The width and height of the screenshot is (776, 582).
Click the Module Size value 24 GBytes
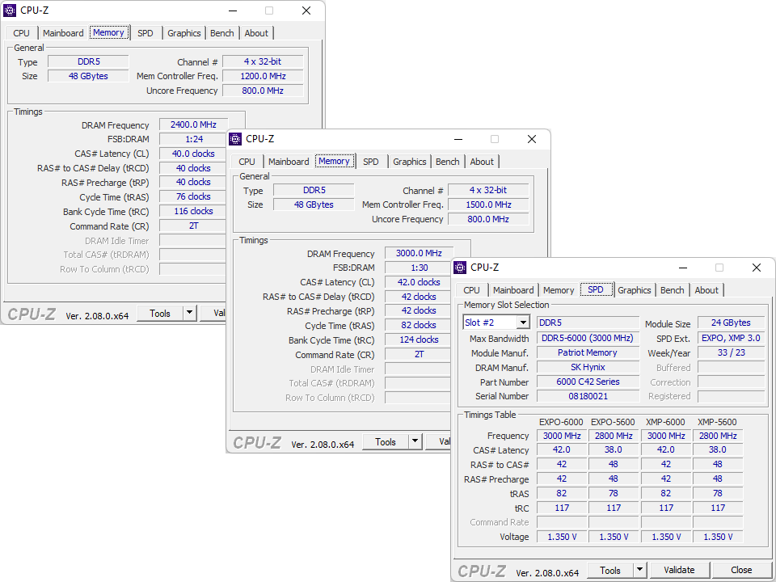tap(731, 323)
